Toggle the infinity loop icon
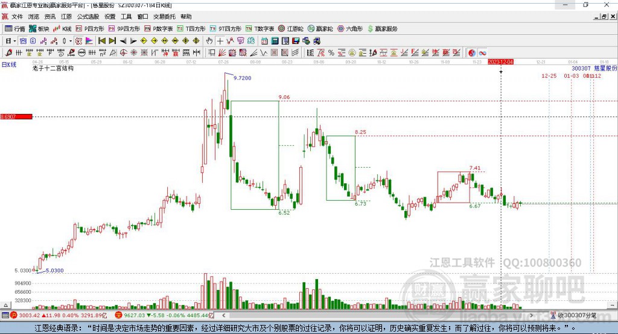The image size is (618, 334). click(482, 53)
